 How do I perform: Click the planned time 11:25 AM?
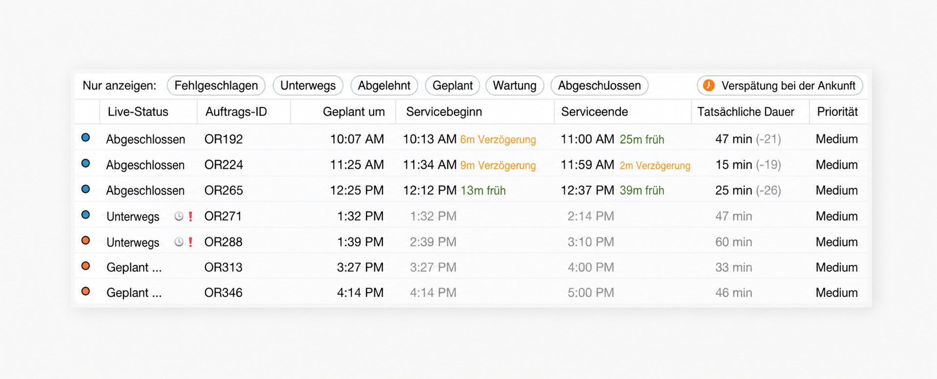point(357,165)
